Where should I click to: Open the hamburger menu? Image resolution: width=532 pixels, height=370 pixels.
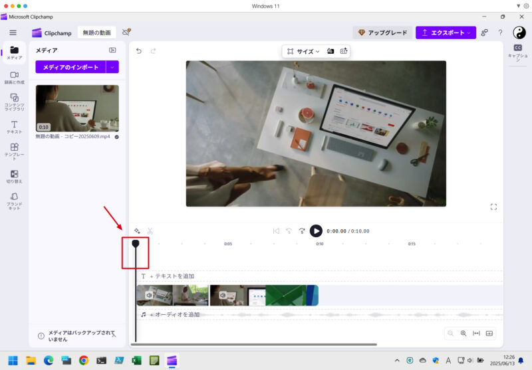click(13, 33)
